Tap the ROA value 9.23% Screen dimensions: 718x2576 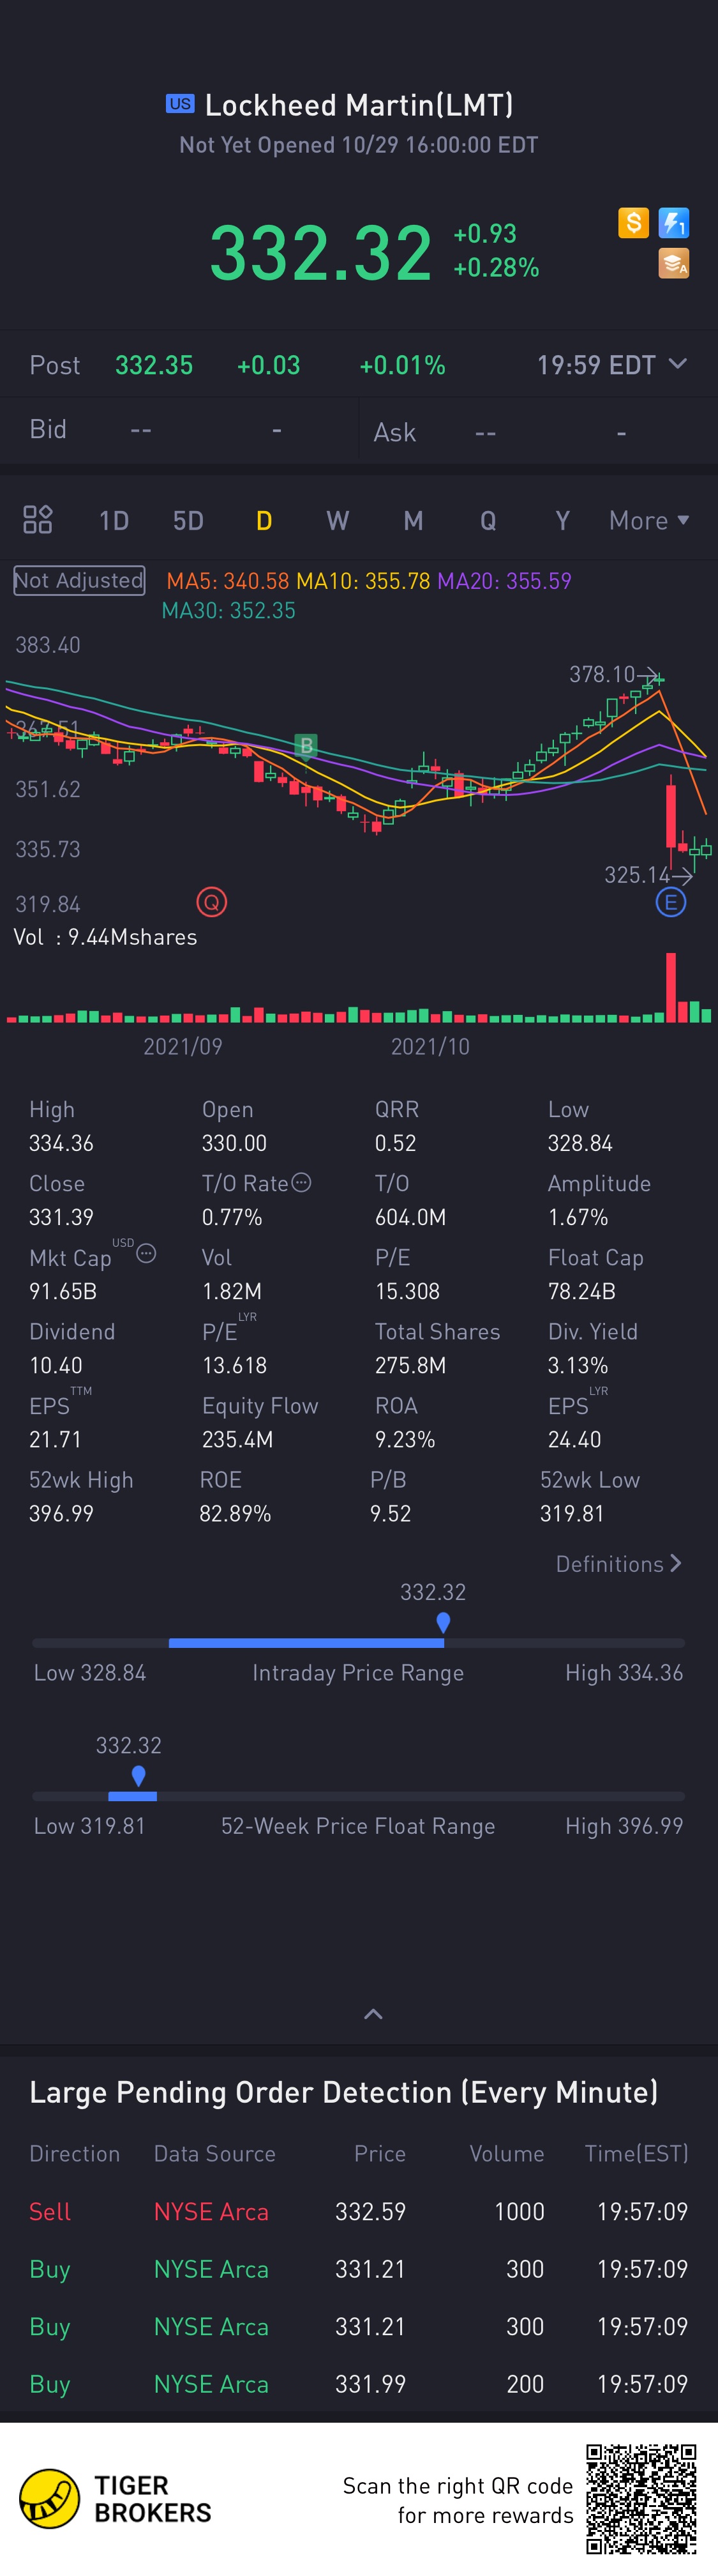point(405,1439)
